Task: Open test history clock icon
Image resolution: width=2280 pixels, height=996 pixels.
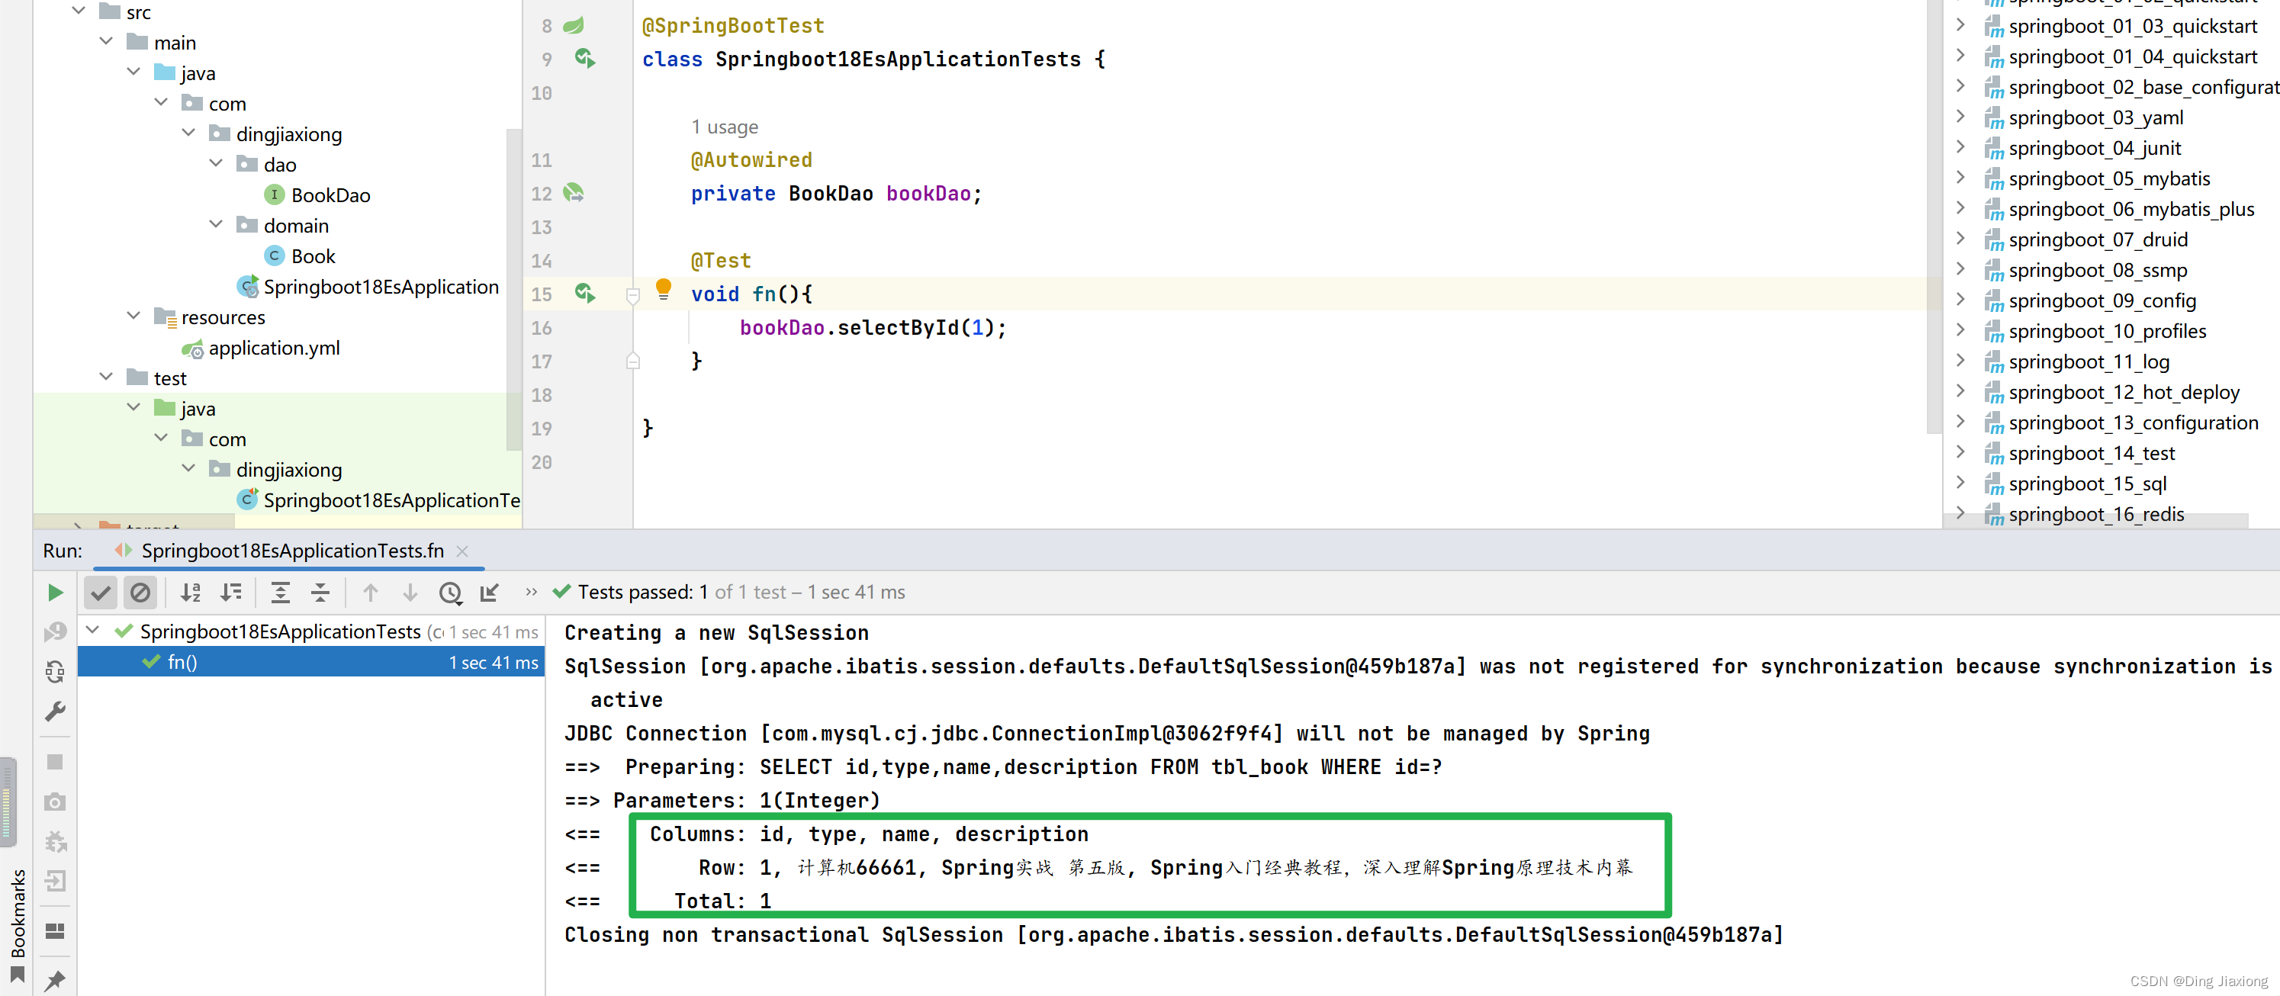Action: pos(451,593)
